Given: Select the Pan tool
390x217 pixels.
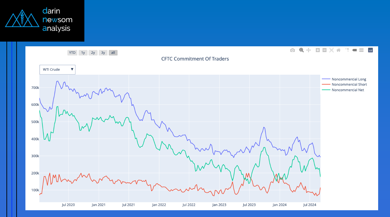Looking at the screenshot, I should 309,50.
